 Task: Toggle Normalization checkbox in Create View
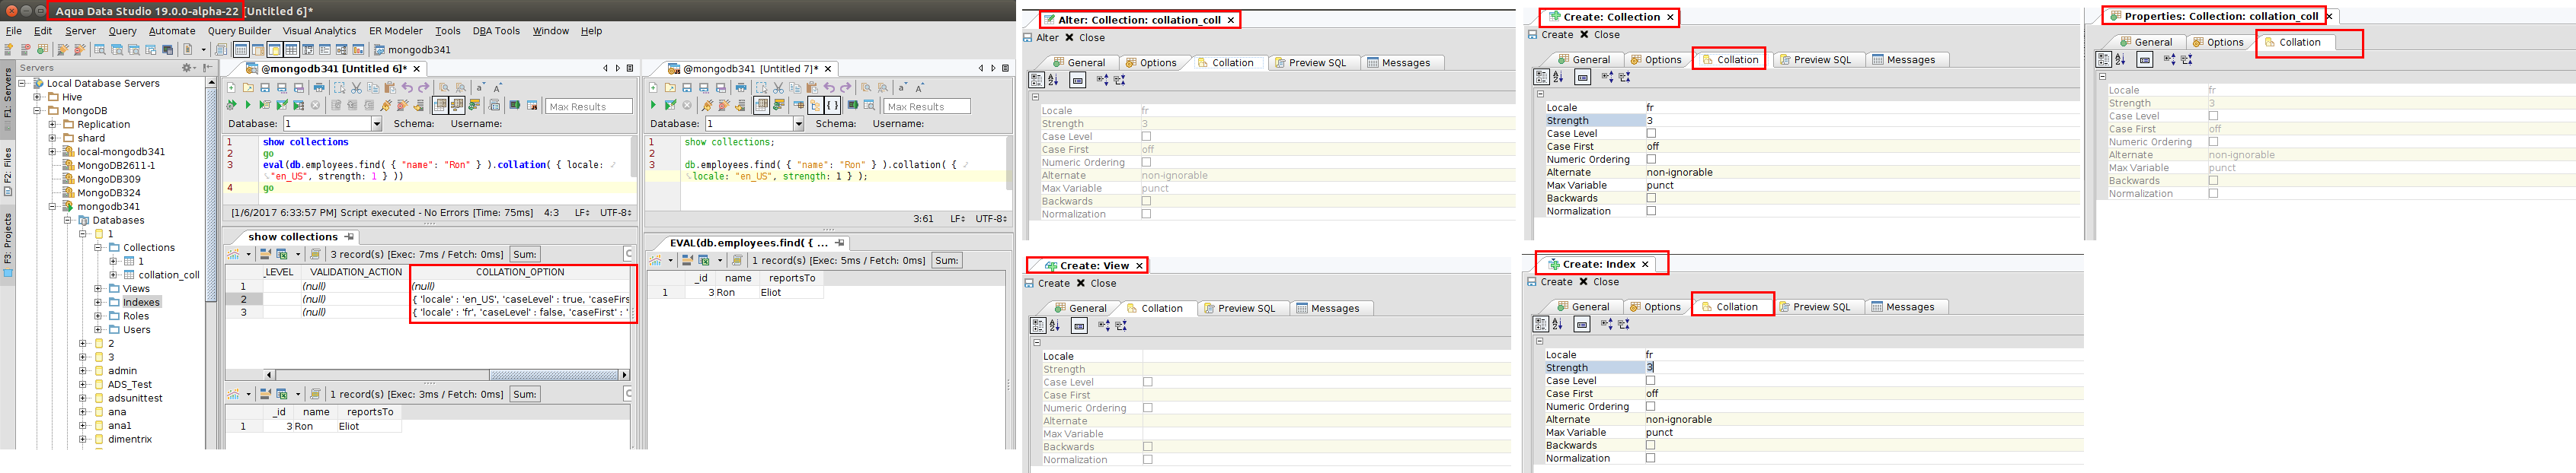[x=1148, y=460]
